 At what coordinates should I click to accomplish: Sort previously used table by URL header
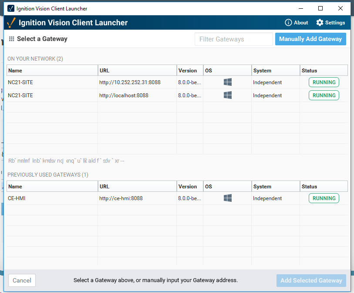tap(137, 187)
